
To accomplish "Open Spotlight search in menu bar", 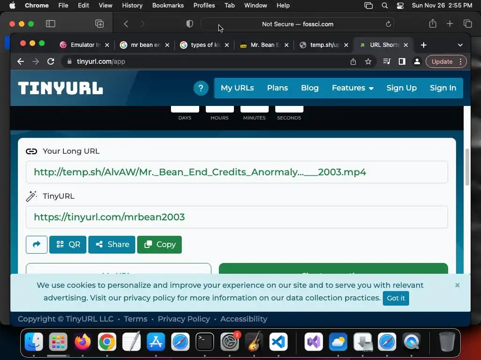I will click(x=384, y=6).
